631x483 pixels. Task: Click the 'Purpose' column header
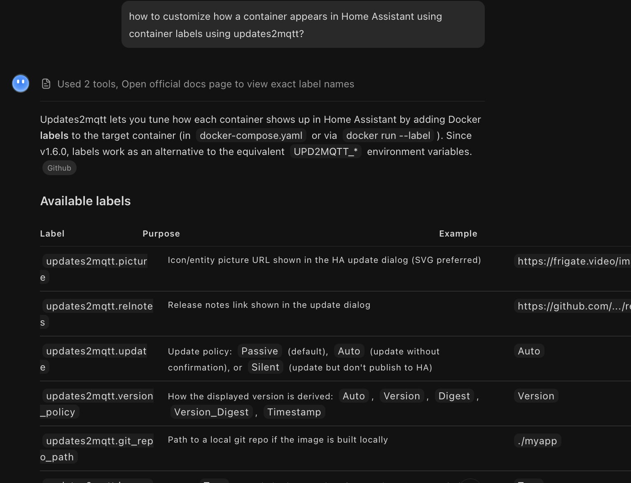[x=161, y=234]
